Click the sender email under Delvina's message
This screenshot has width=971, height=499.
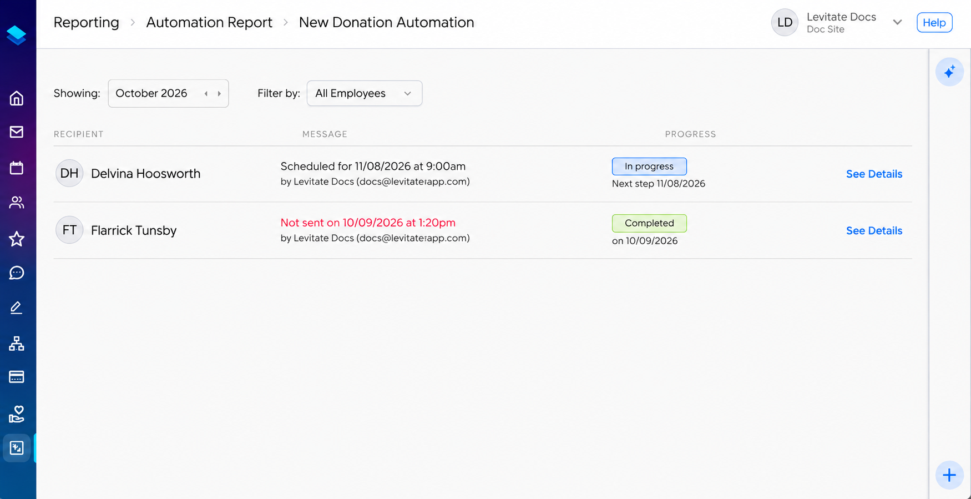tap(413, 182)
